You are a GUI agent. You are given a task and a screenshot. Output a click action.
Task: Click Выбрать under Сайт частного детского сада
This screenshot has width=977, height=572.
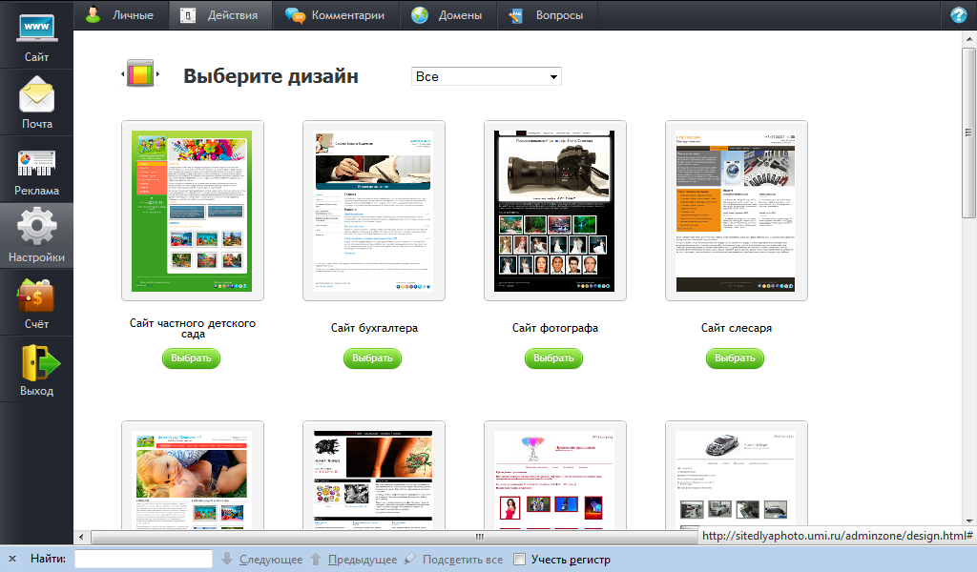click(x=191, y=357)
